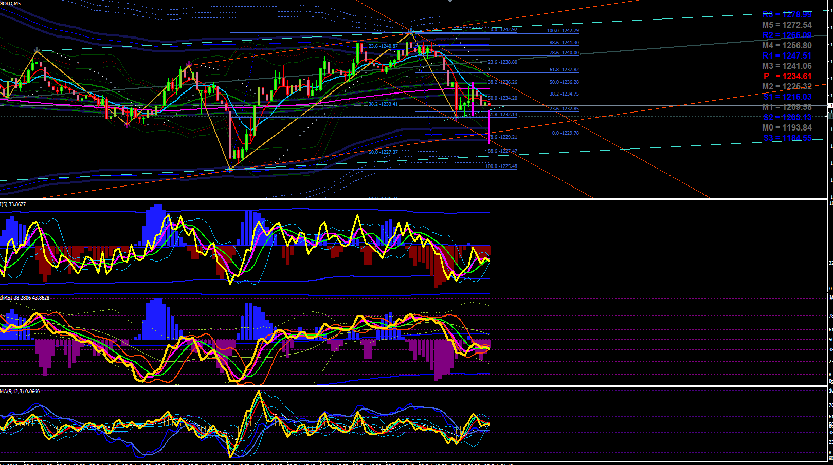The height and width of the screenshot is (465, 833).
Task: Select the M4 = 1256.80 pivot label
Action: (x=787, y=46)
